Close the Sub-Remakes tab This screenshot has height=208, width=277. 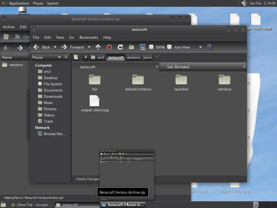pyautogui.click(x=244, y=67)
